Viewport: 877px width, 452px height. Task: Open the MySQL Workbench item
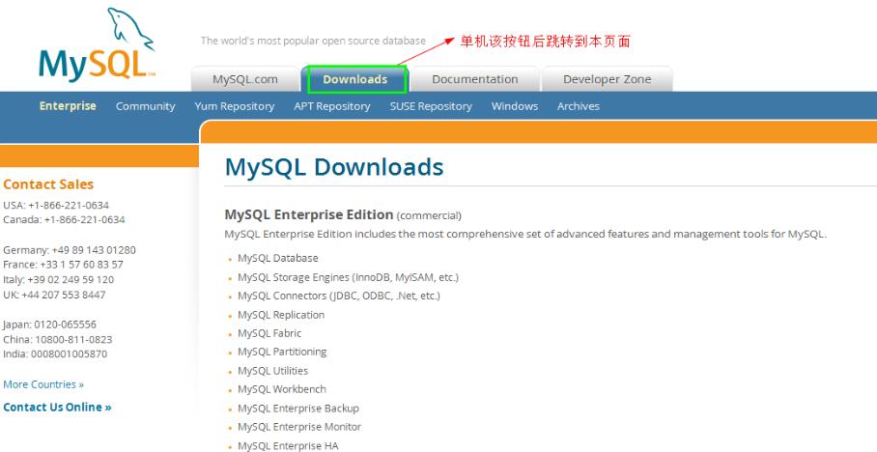pos(282,389)
